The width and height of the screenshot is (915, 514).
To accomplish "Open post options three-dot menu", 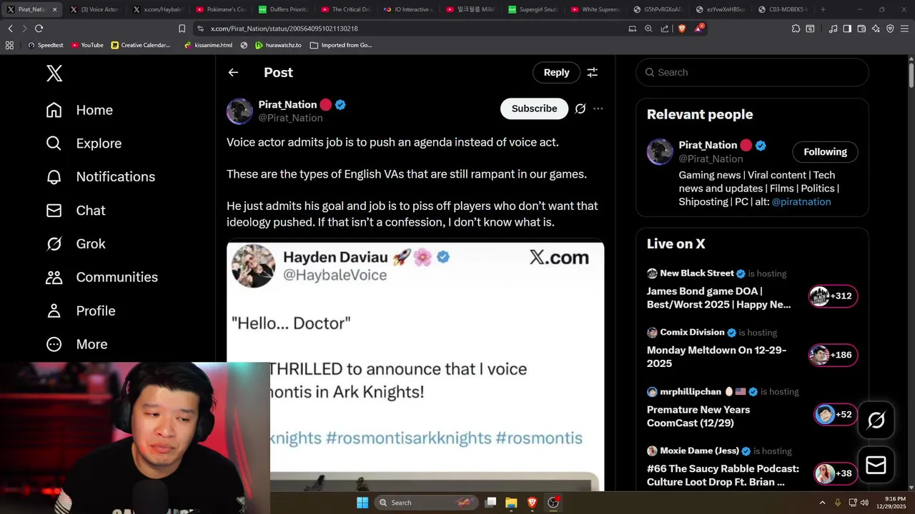I will [598, 109].
